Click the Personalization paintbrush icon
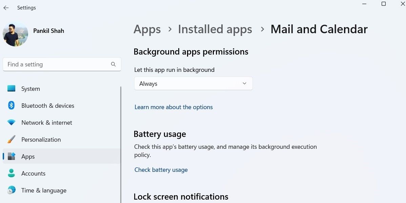This screenshot has width=406, height=203. coord(12,139)
